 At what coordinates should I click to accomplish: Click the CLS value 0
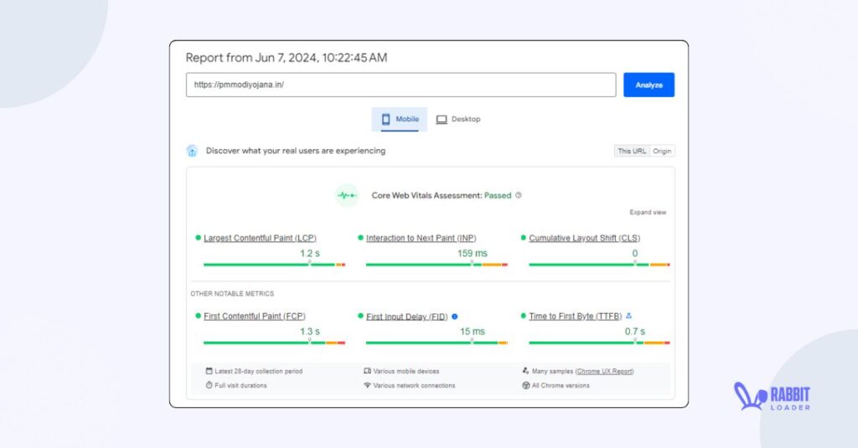635,253
